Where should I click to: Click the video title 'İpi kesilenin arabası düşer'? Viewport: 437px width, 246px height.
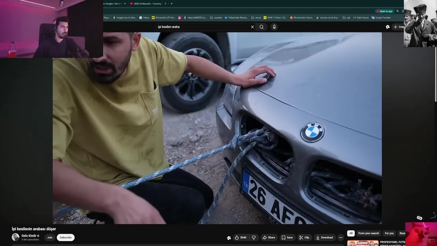tap(34, 229)
